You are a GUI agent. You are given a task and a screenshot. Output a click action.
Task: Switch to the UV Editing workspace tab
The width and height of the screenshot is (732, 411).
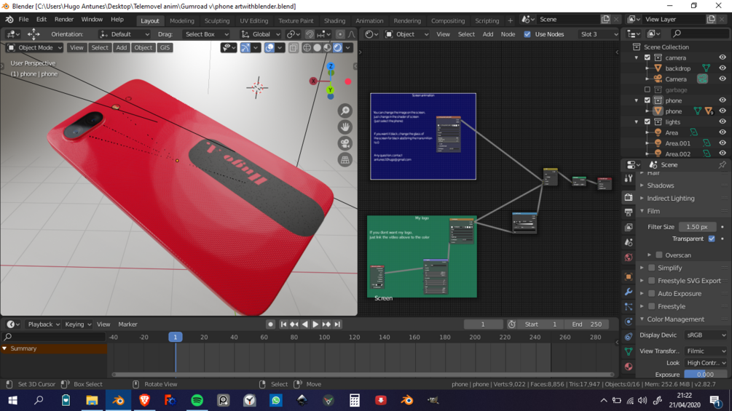(254, 20)
